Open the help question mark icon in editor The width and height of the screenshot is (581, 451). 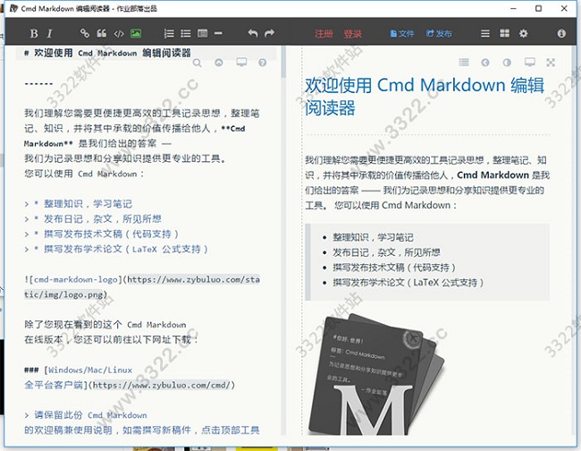point(262,63)
